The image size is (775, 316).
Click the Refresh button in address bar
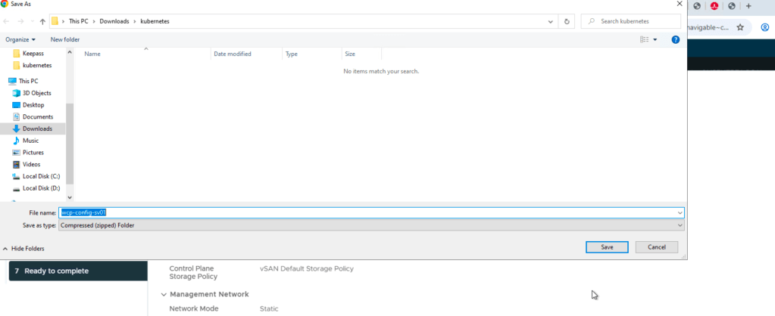point(567,22)
